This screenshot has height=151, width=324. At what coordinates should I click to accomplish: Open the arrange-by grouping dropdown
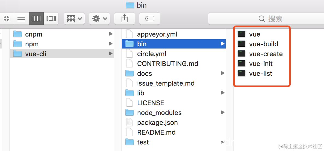point(74,19)
